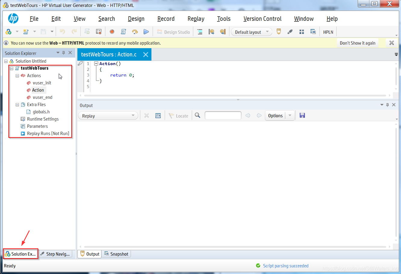The height and width of the screenshot is (274, 401).
Task: Switch to the Step Navigator bottom tab
Action: (x=55, y=254)
